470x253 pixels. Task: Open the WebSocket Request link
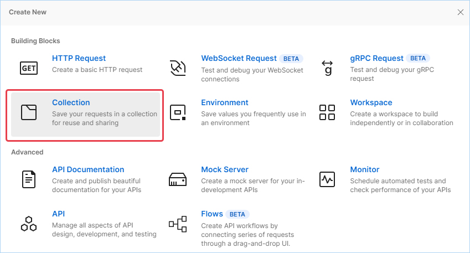(x=239, y=58)
